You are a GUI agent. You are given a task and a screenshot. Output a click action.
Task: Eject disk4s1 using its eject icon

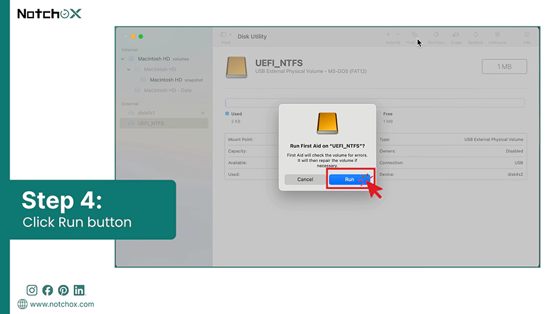click(203, 113)
